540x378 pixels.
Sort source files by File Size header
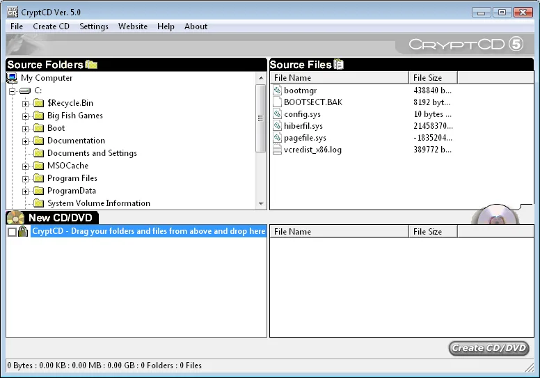tap(433, 77)
